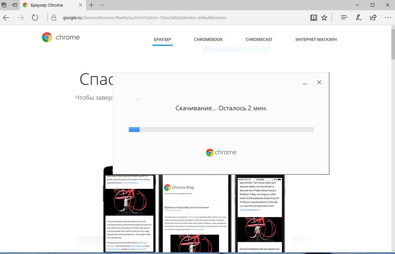The height and width of the screenshot is (254, 395).
Task: Click the Forward navigation arrow
Action: [20, 18]
